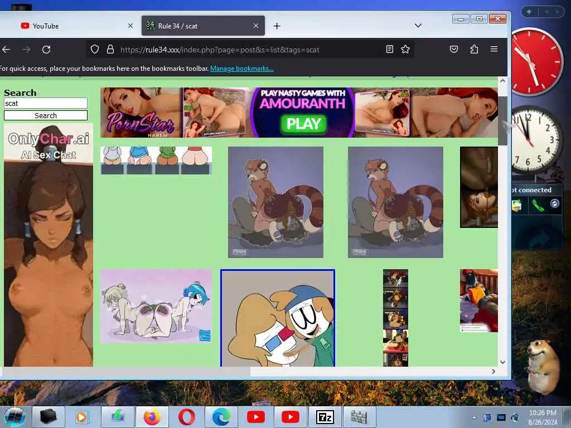Open the 7-Zip taskbar icon

pyautogui.click(x=325, y=417)
